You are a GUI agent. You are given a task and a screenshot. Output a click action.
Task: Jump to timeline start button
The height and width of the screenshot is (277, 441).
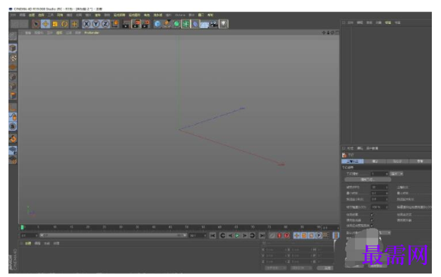pyautogui.click(x=213, y=235)
